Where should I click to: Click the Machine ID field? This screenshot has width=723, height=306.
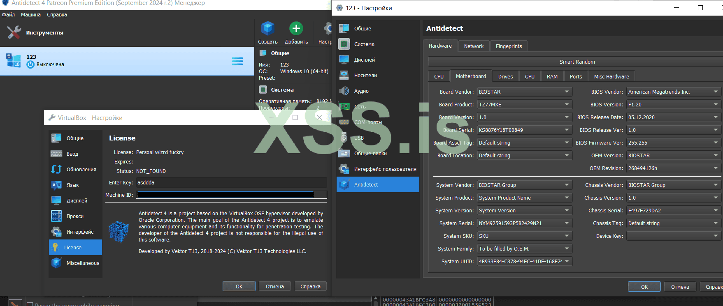(x=232, y=195)
